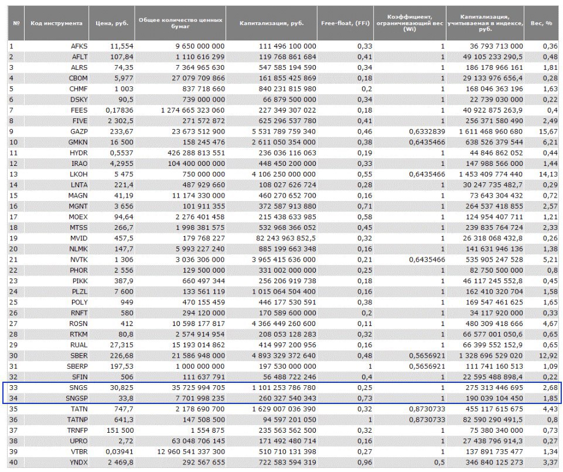Click the 'Код инструмента' column header
The width and height of the screenshot is (563, 472).
(x=56, y=23)
